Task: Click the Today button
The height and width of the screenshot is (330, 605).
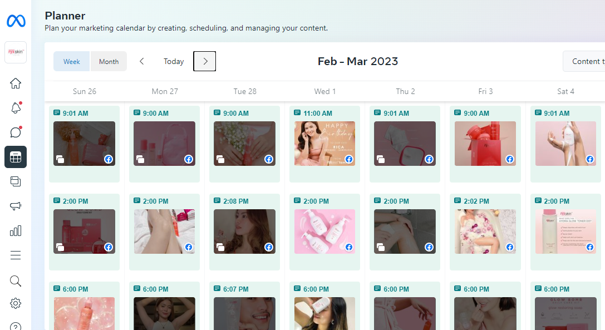Action: (174, 61)
